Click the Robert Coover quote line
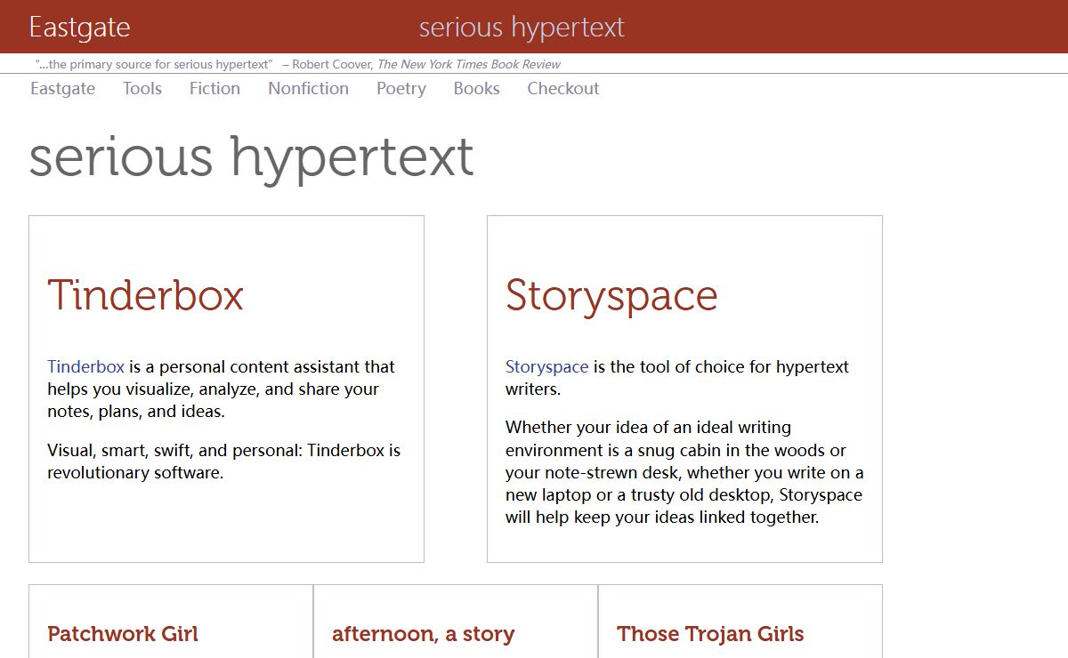 point(298,64)
